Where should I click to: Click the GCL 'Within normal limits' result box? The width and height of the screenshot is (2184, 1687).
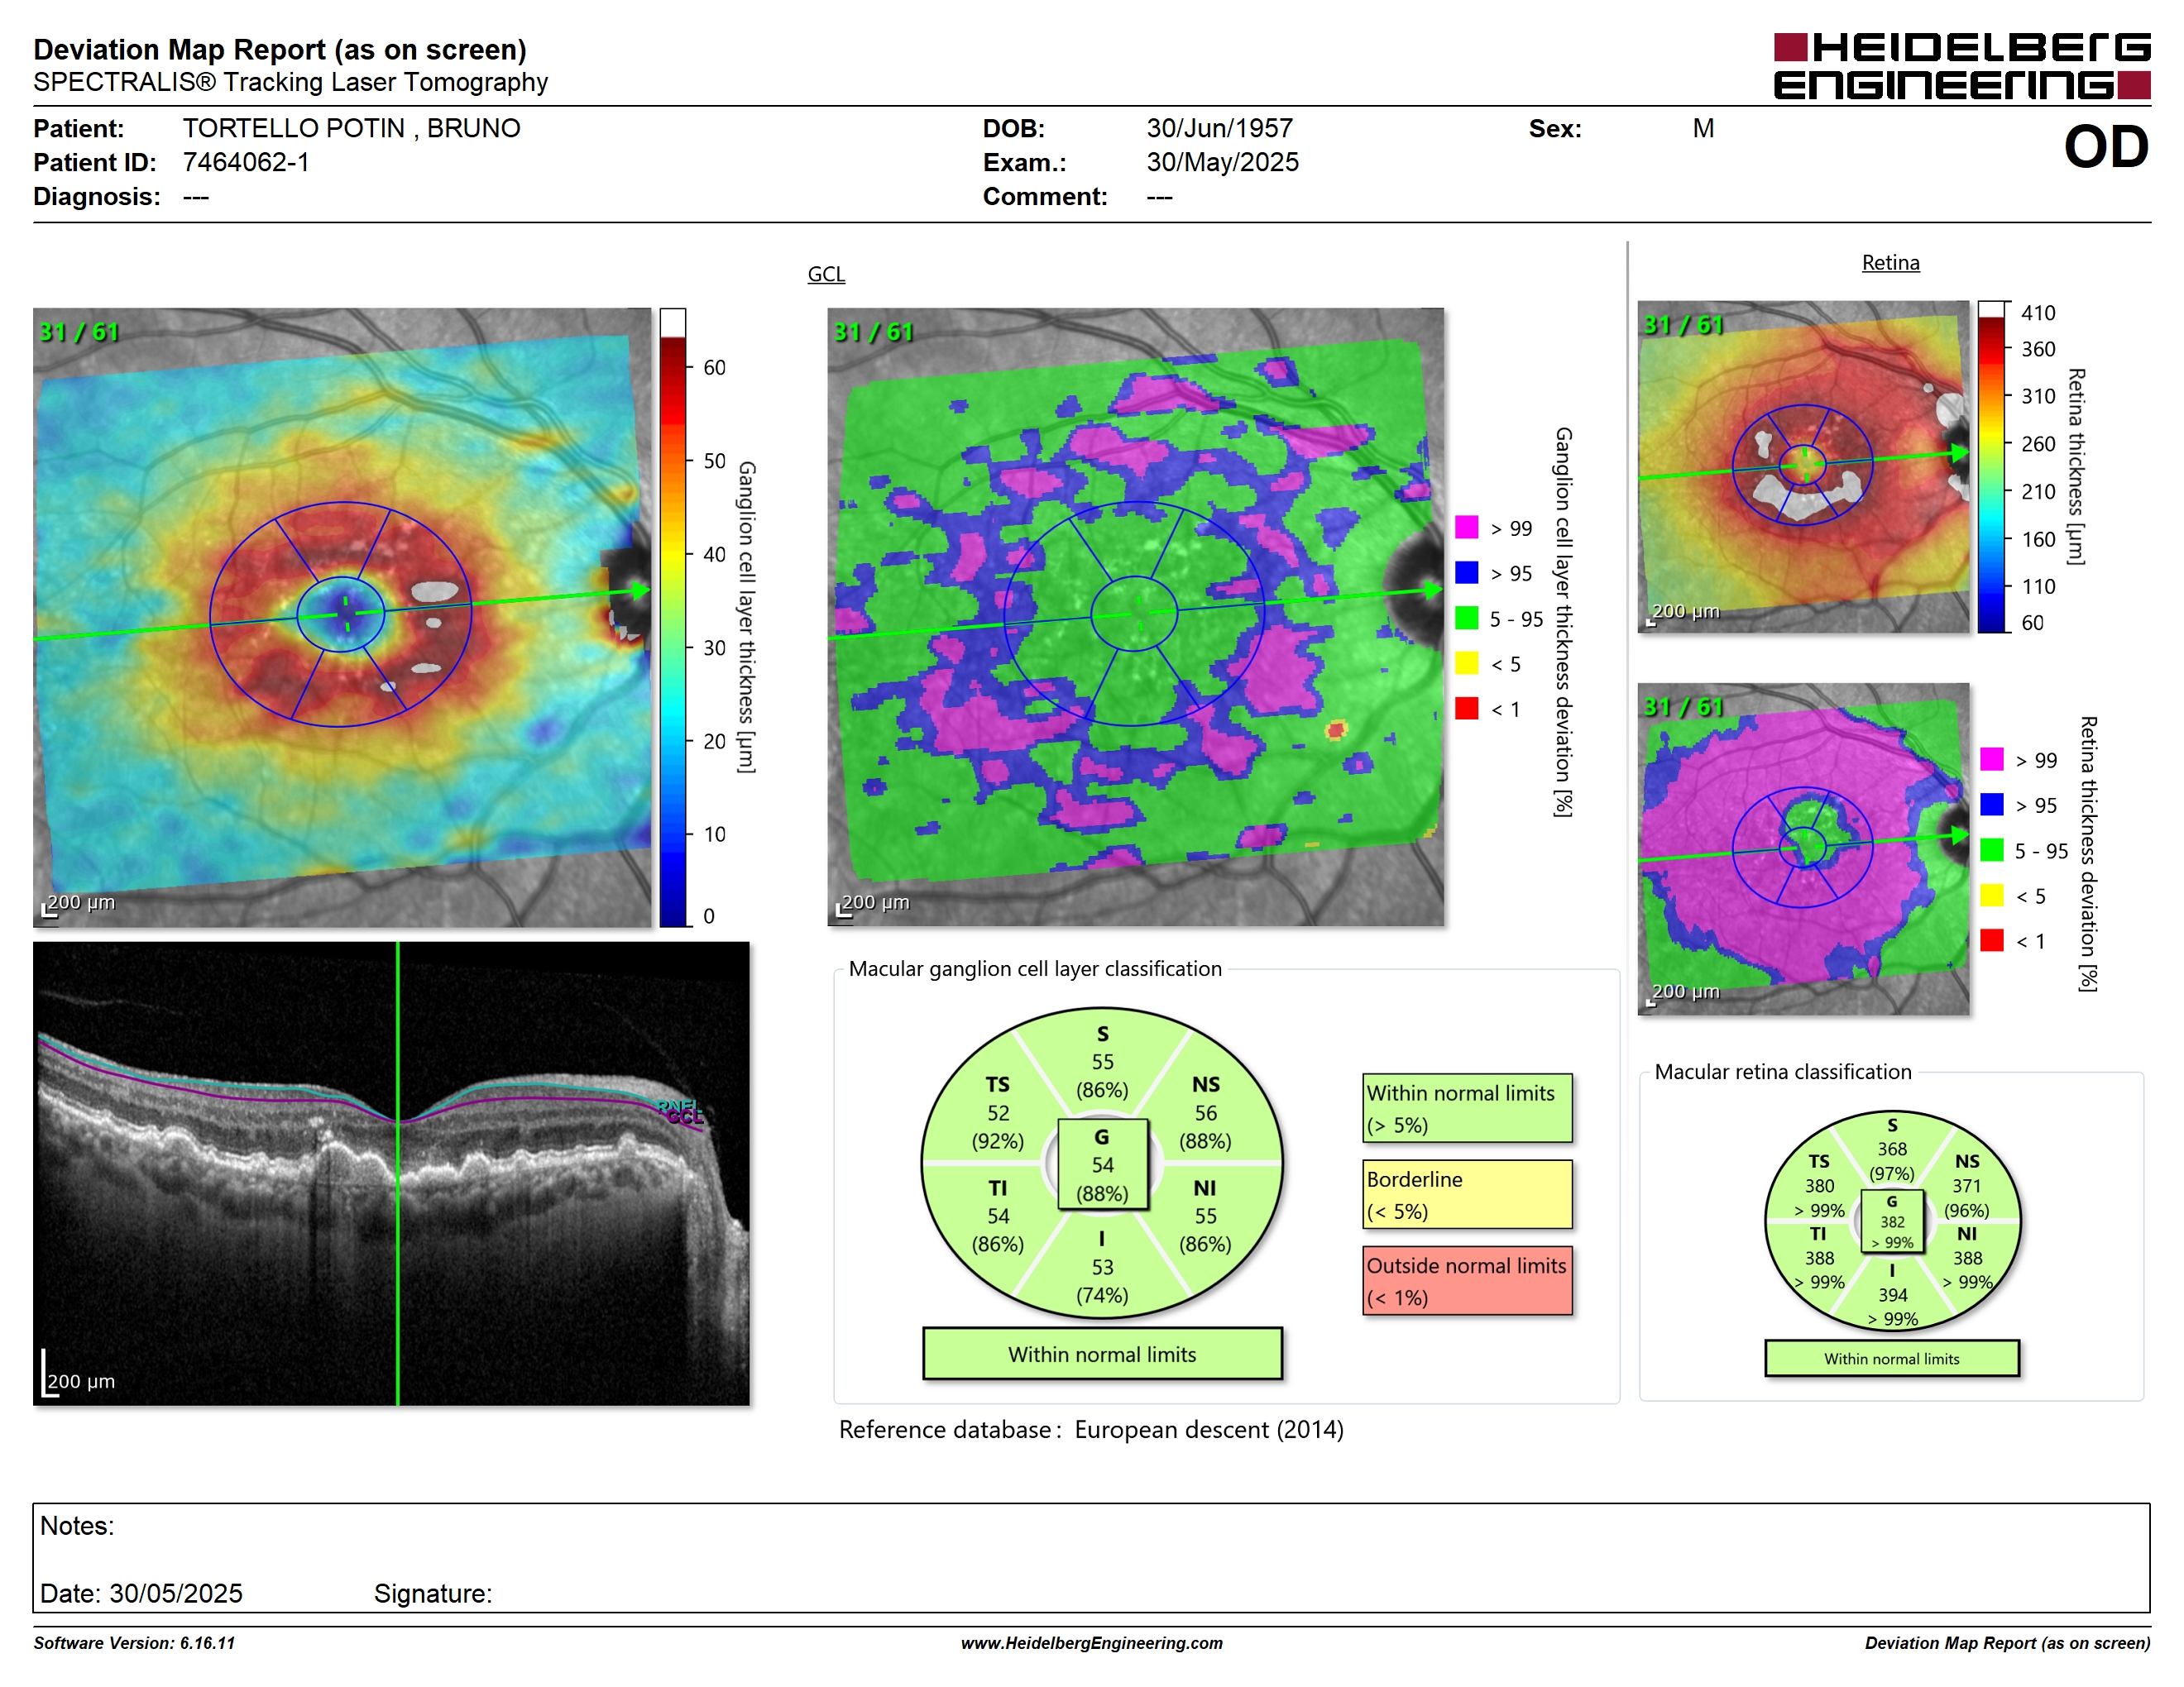click(1102, 1355)
